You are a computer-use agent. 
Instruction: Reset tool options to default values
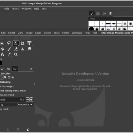click(28, 130)
